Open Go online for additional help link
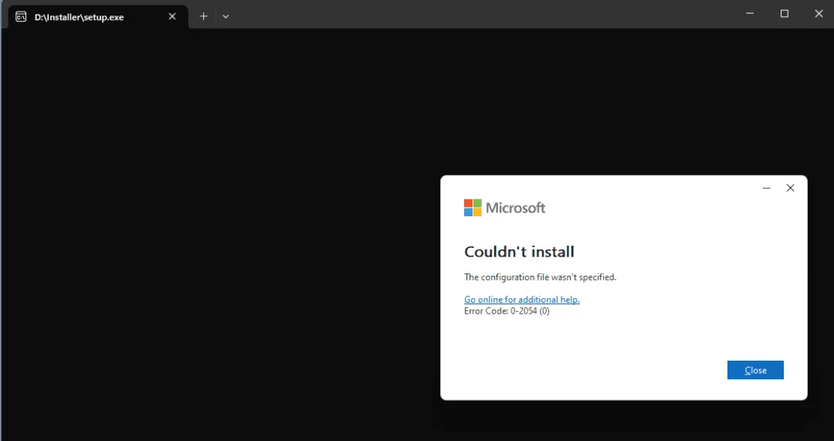The width and height of the screenshot is (834, 441). point(522,300)
